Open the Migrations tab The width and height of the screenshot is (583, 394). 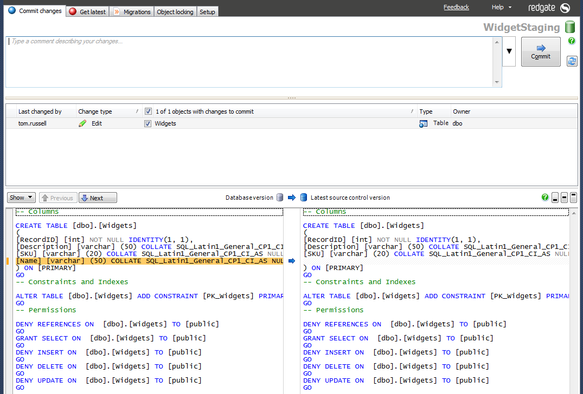[x=132, y=12]
